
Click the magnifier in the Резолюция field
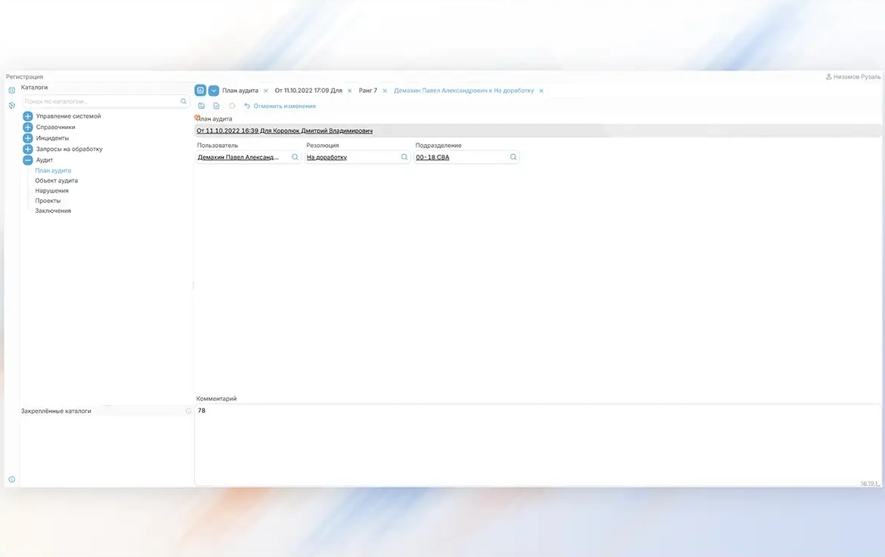[x=404, y=158]
